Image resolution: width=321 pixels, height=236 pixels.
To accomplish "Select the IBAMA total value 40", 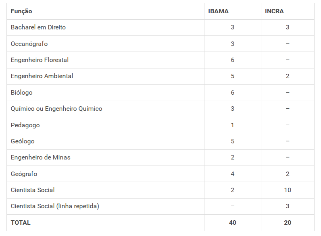I will (233, 223).
